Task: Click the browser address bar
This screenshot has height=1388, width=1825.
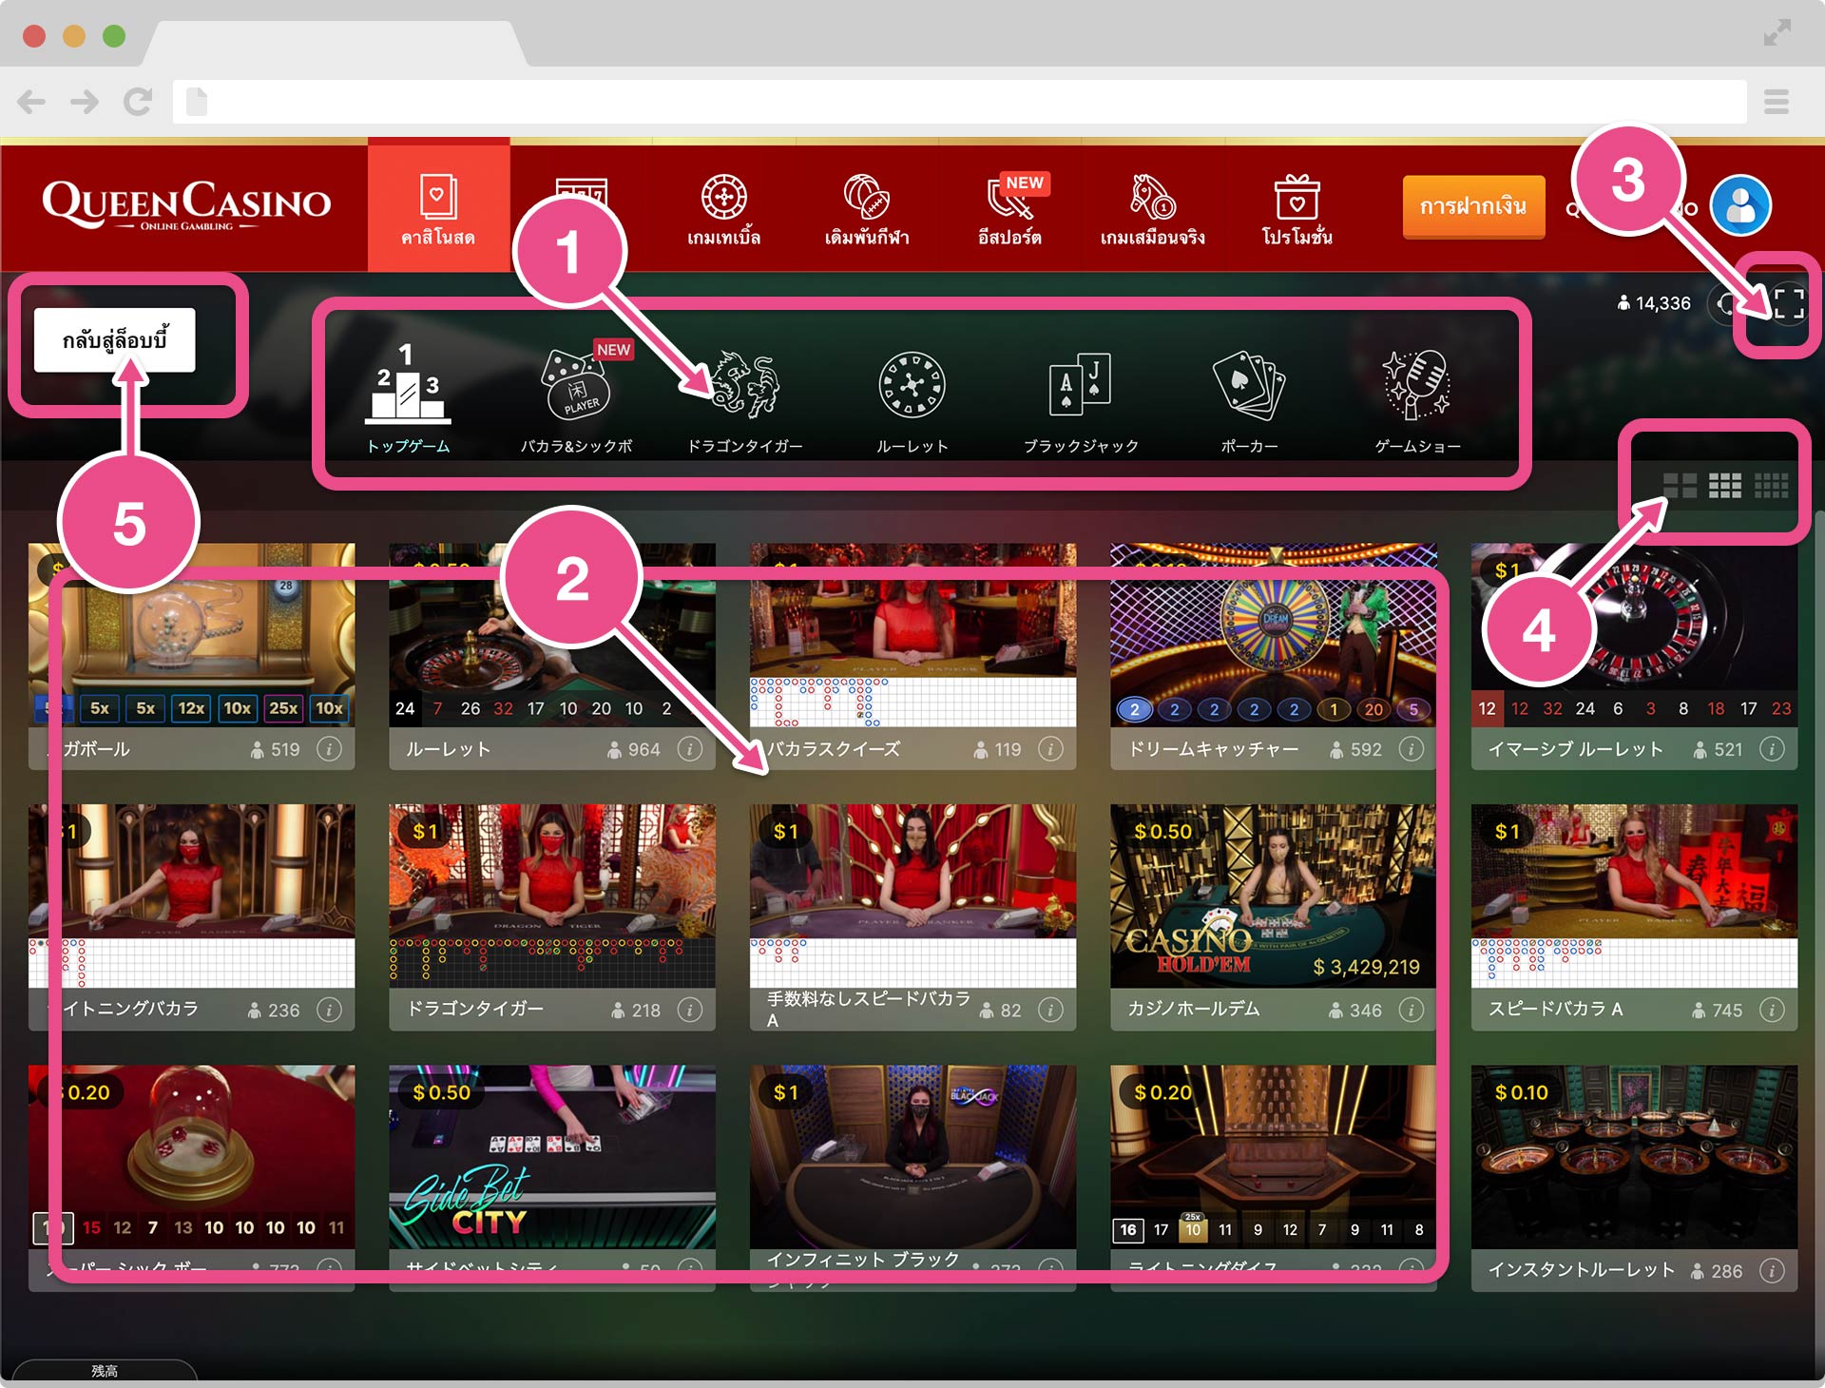Action: (960, 102)
